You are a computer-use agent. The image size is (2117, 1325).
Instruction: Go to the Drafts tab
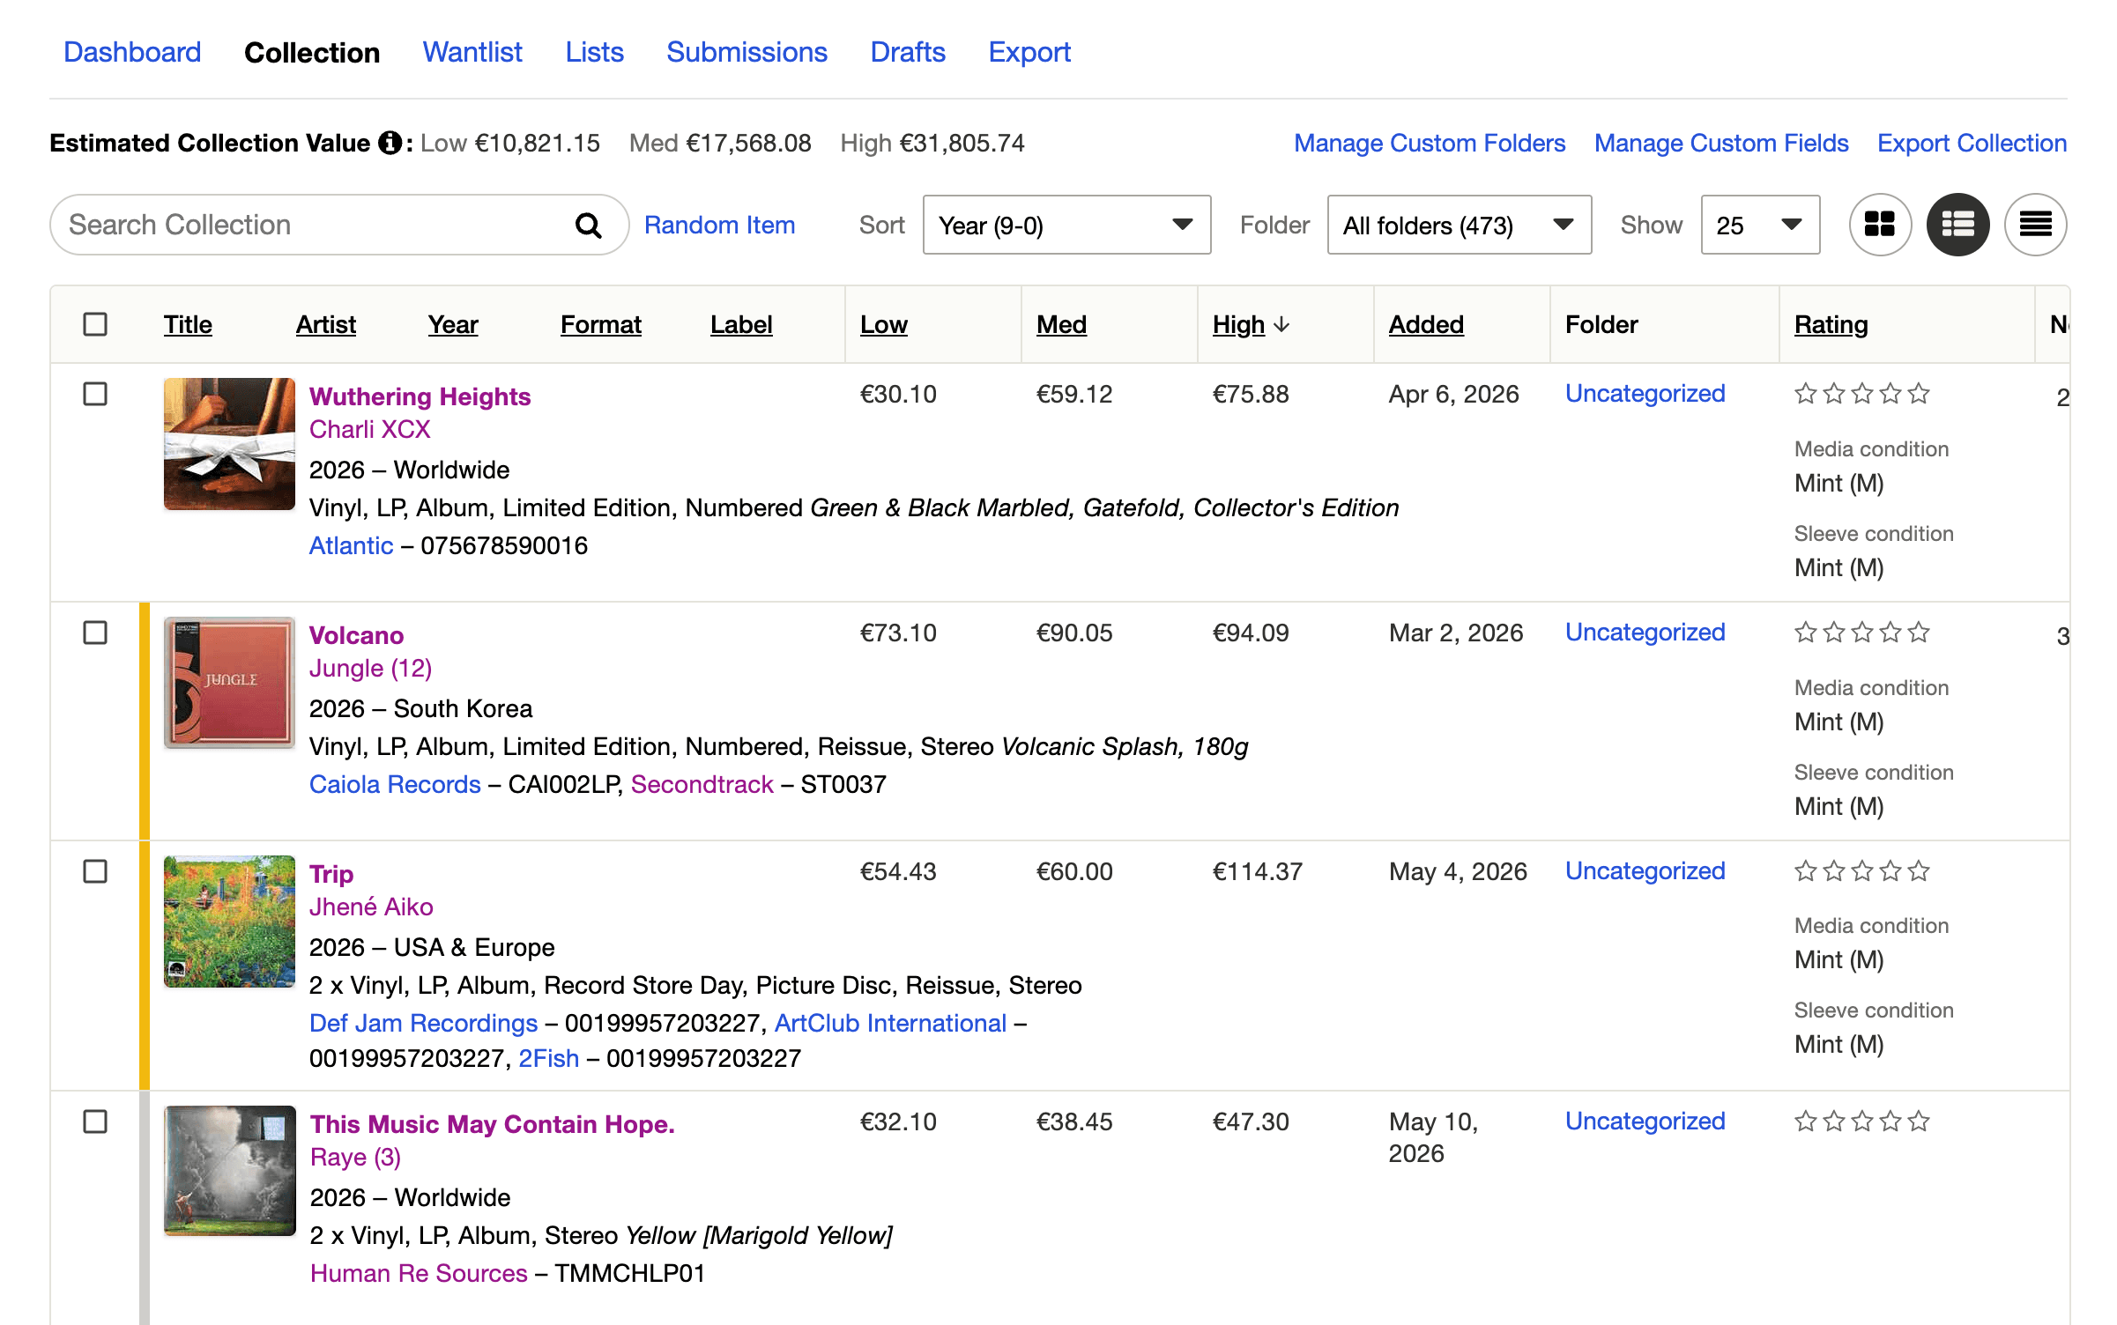pos(908,52)
